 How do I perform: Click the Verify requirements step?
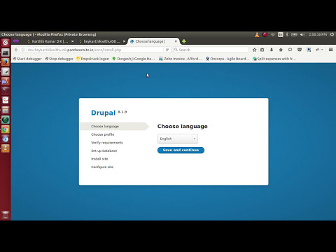[x=107, y=143]
